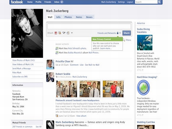Viewport: 172px width, 129px height.
Task: Click Subscribe via SMS
Action: pyautogui.click(x=20, y=77)
